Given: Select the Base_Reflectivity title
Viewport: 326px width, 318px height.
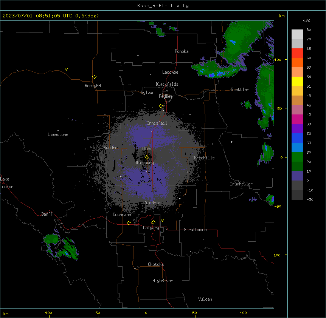Looking at the screenshot, I should click(x=163, y=6).
